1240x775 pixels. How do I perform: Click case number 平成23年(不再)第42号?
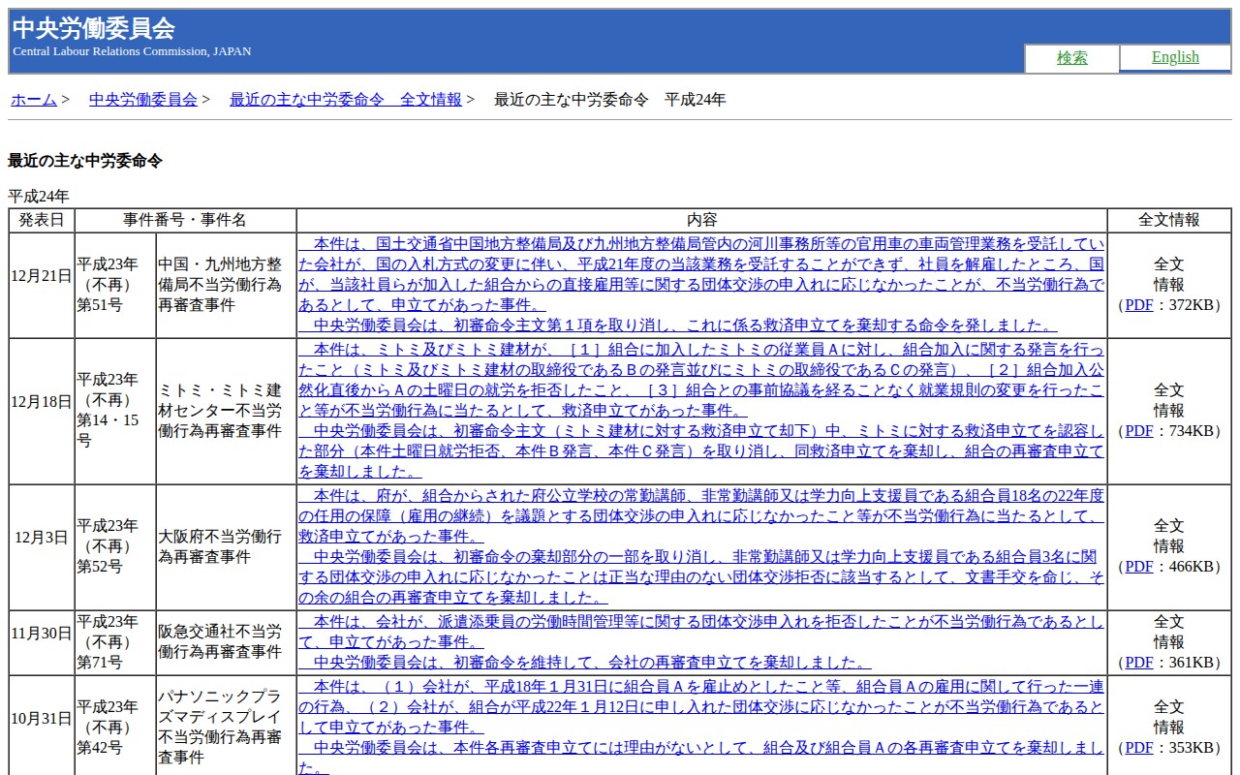(108, 728)
